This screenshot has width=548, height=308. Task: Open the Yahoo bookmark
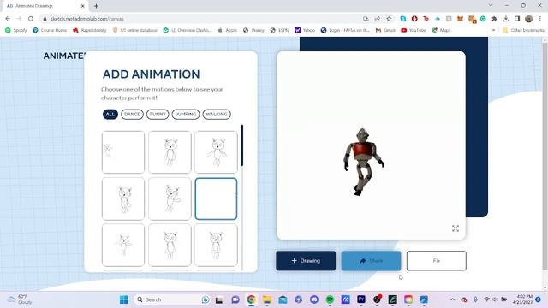coord(305,31)
